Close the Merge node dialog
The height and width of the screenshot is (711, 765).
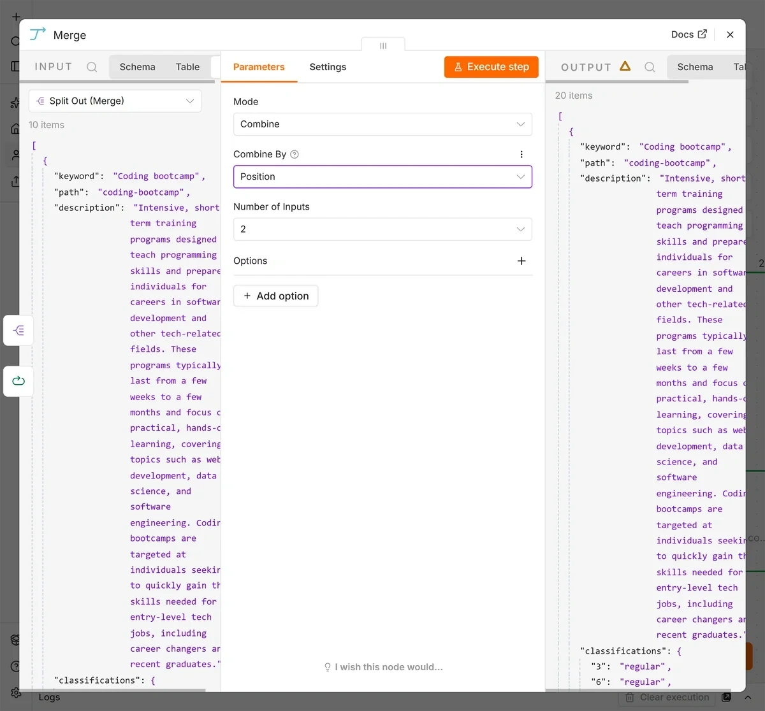(x=731, y=34)
